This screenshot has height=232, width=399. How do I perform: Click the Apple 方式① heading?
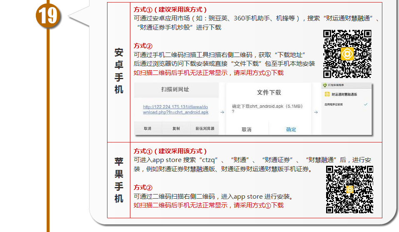[x=170, y=151]
